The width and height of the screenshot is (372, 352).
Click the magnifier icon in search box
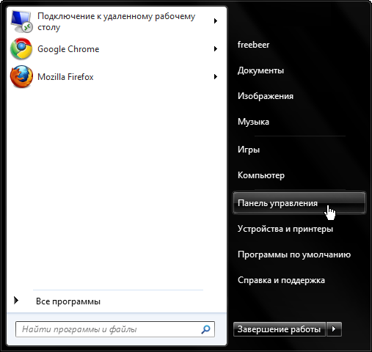tap(205, 329)
